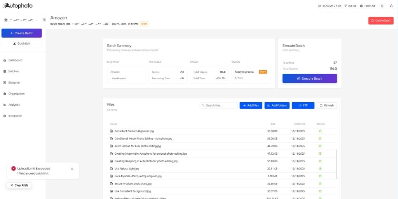Screen dimensions: 398x199
Task: Click status checkmark for Batch Upload for bulk photo editing.jpg
Action: pyautogui.click(x=320, y=146)
